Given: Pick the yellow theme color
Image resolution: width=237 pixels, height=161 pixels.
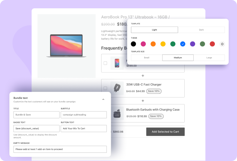Looking at the screenshot, I should click(x=163, y=44).
